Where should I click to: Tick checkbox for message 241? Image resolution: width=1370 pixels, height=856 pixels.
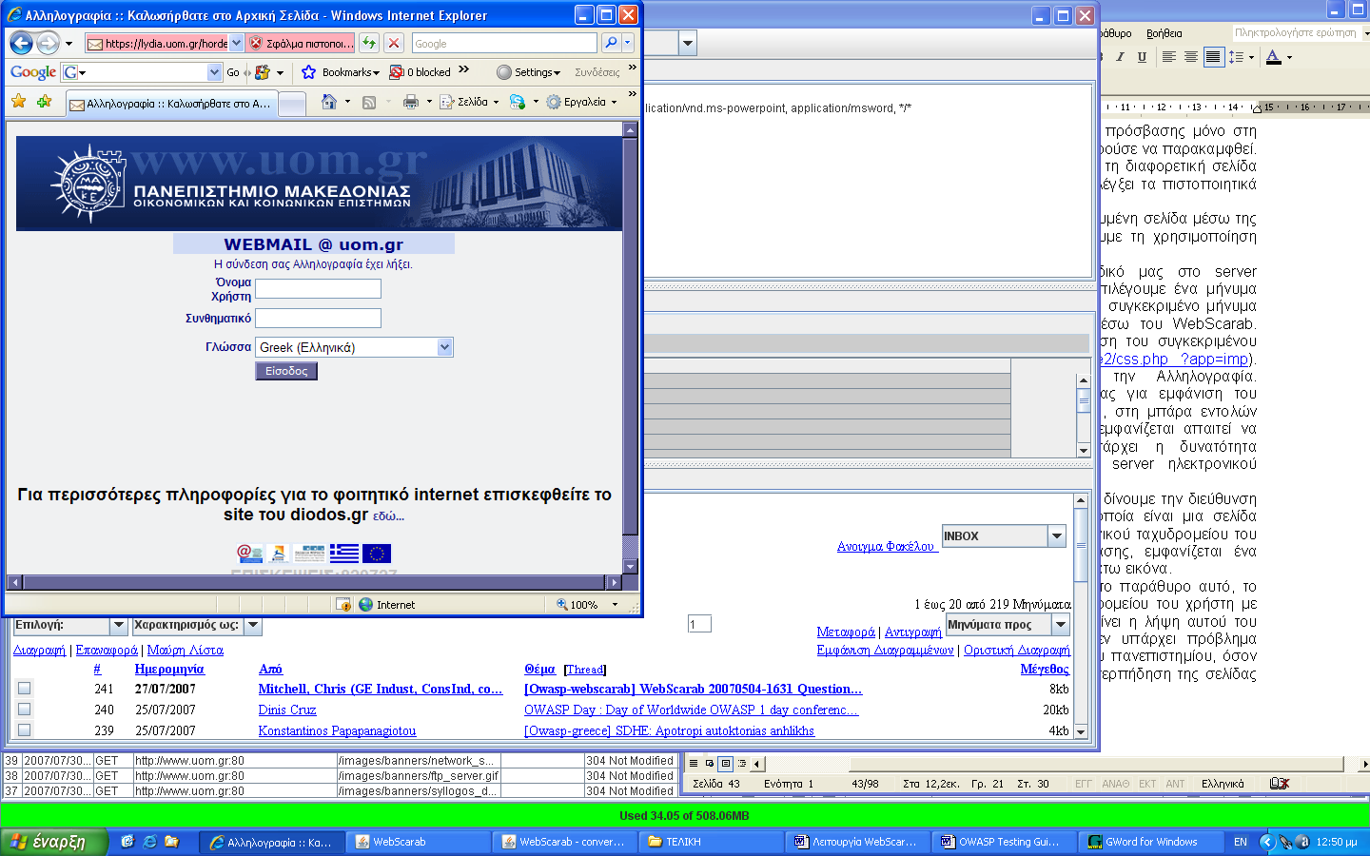pyautogui.click(x=25, y=689)
